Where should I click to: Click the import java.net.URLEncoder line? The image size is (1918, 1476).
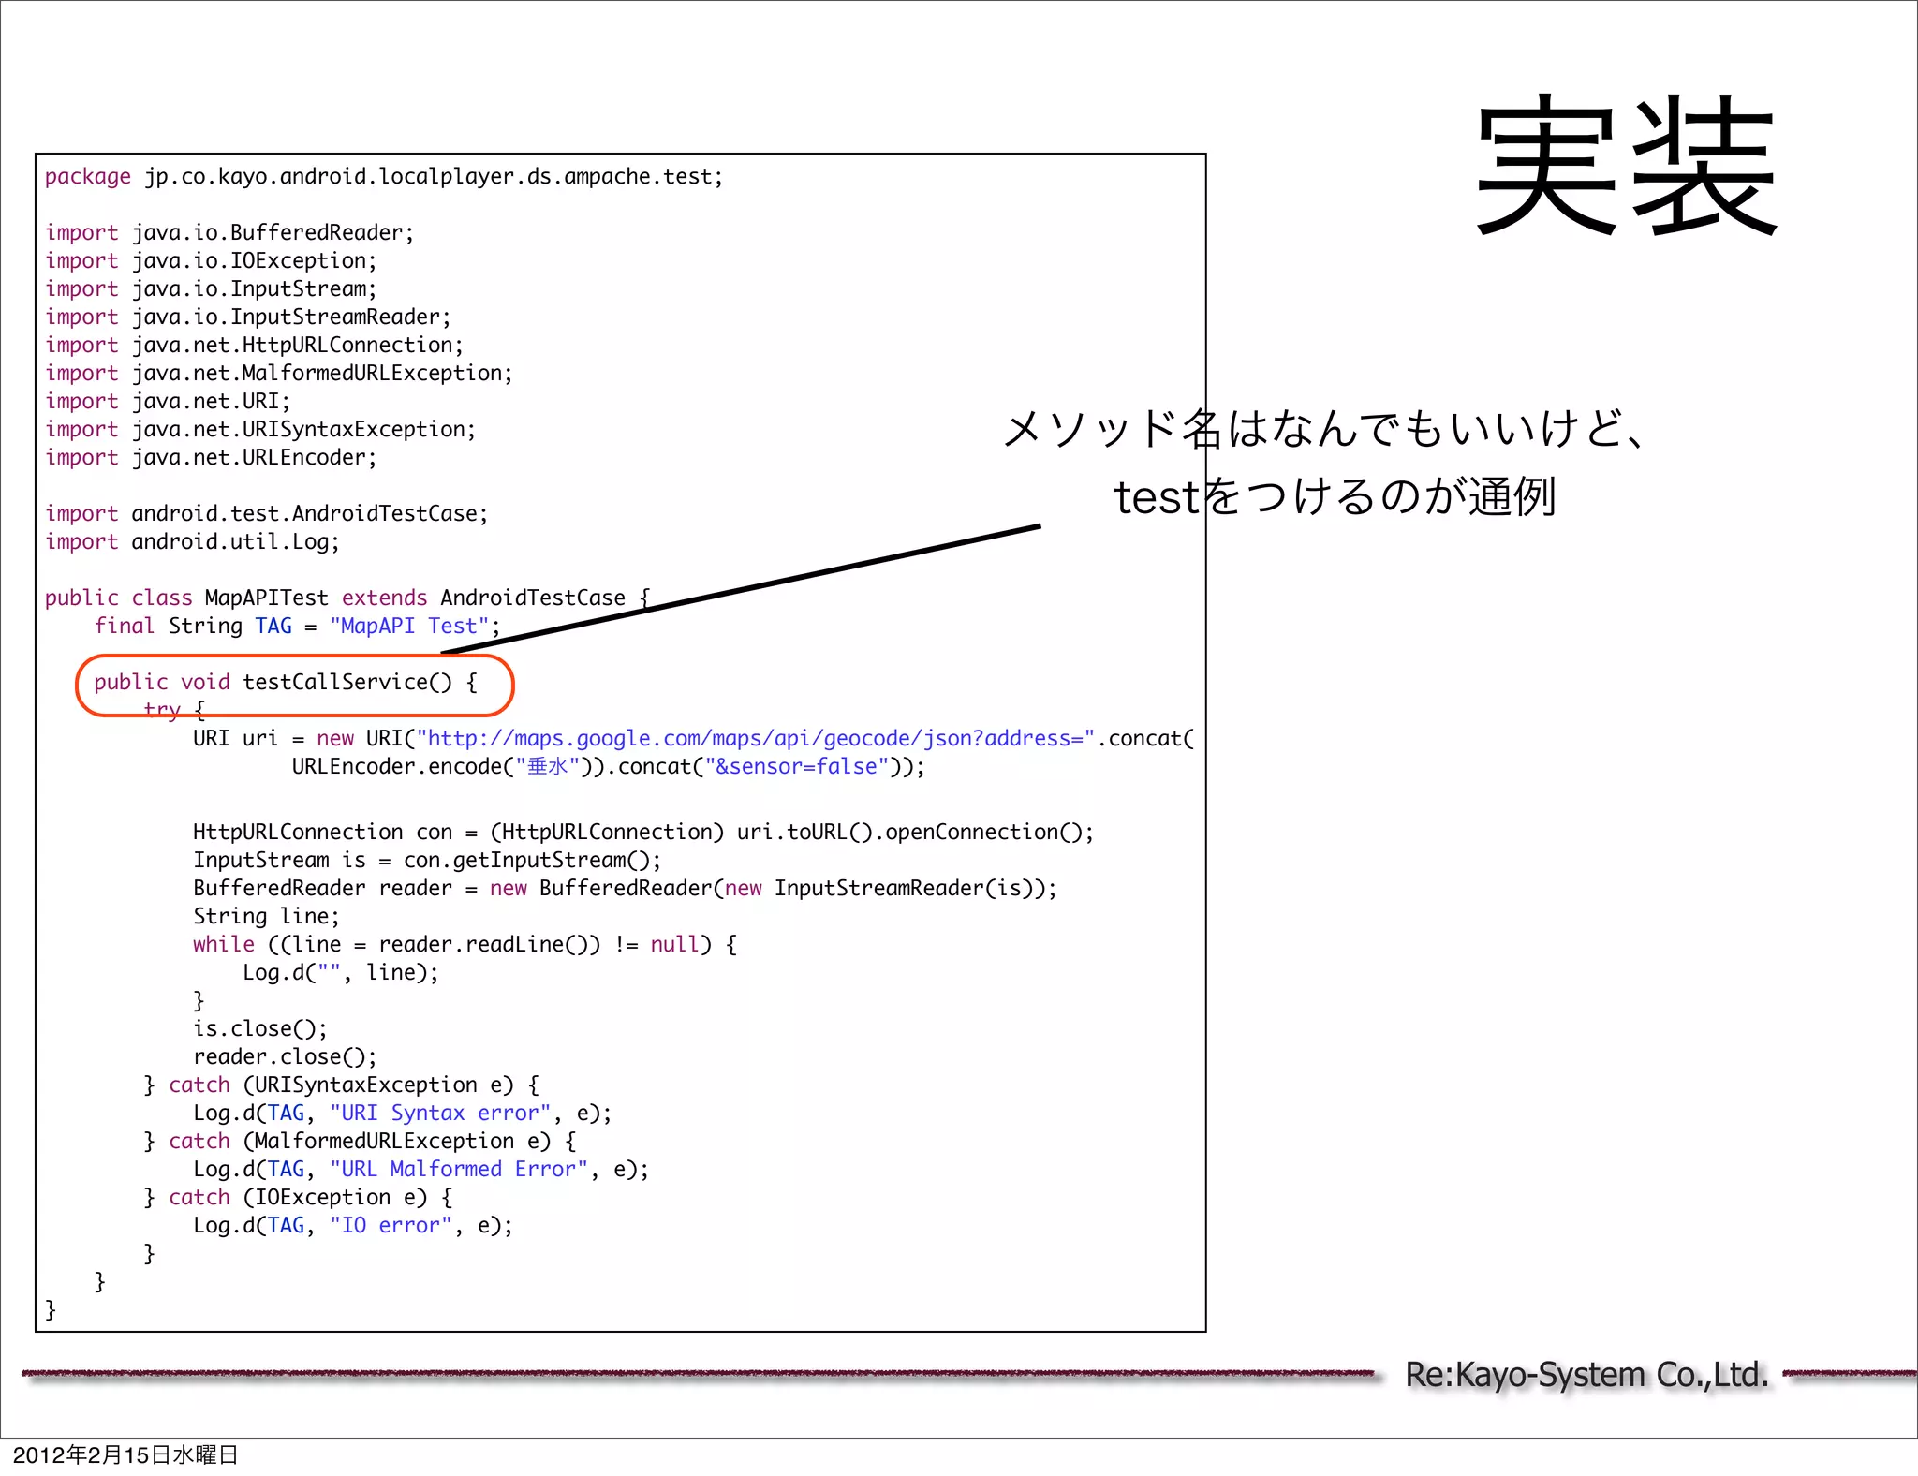coord(211,458)
